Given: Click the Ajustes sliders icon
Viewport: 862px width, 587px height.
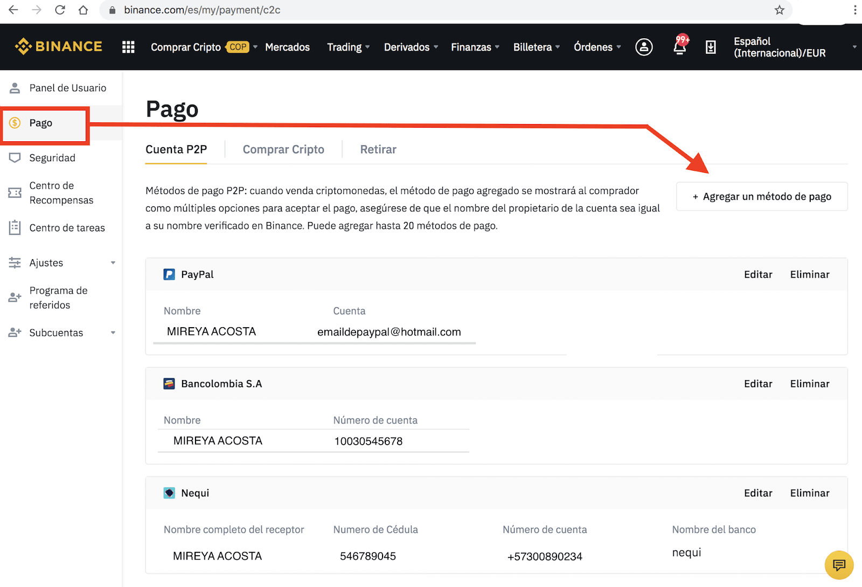Looking at the screenshot, I should 15,263.
